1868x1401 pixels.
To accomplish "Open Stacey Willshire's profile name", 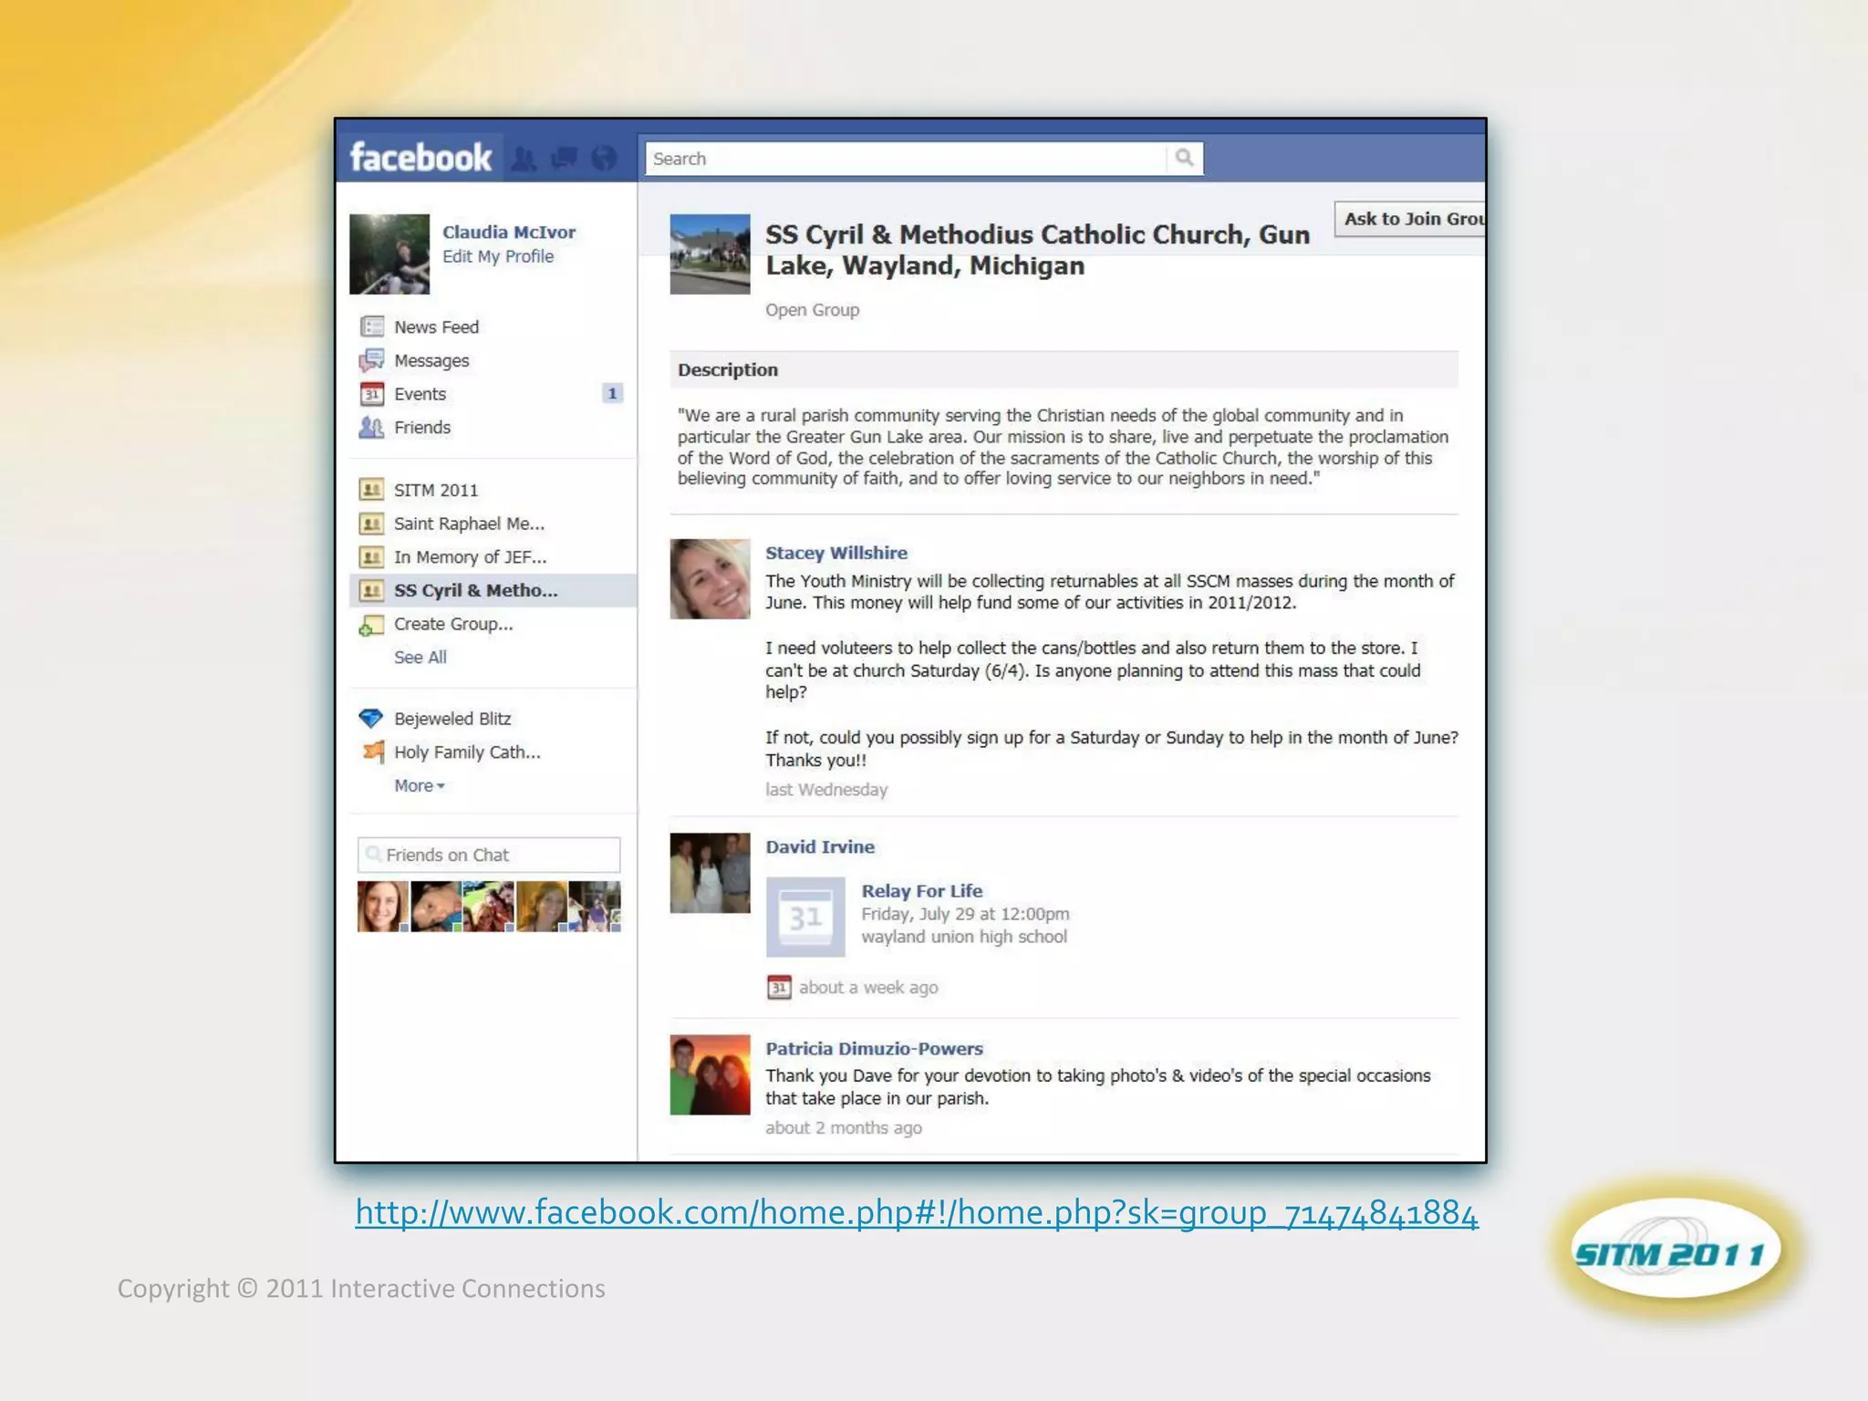I will click(x=836, y=553).
